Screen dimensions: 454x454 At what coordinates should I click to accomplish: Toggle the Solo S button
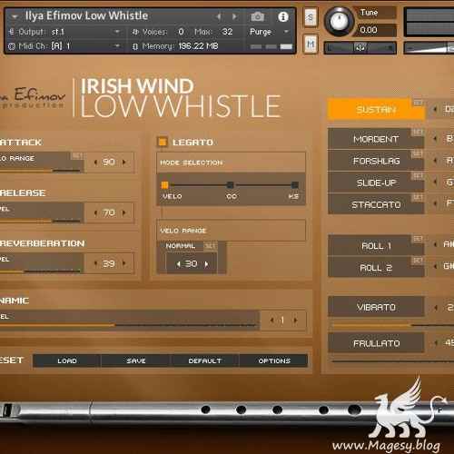(311, 17)
